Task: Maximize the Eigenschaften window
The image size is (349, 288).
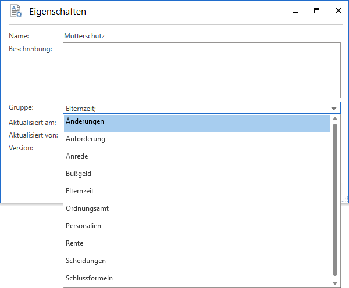Action: click(317, 11)
